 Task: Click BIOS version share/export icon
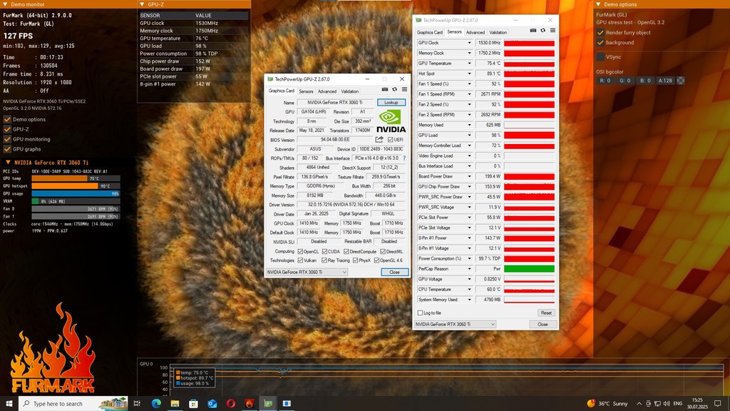click(x=379, y=139)
